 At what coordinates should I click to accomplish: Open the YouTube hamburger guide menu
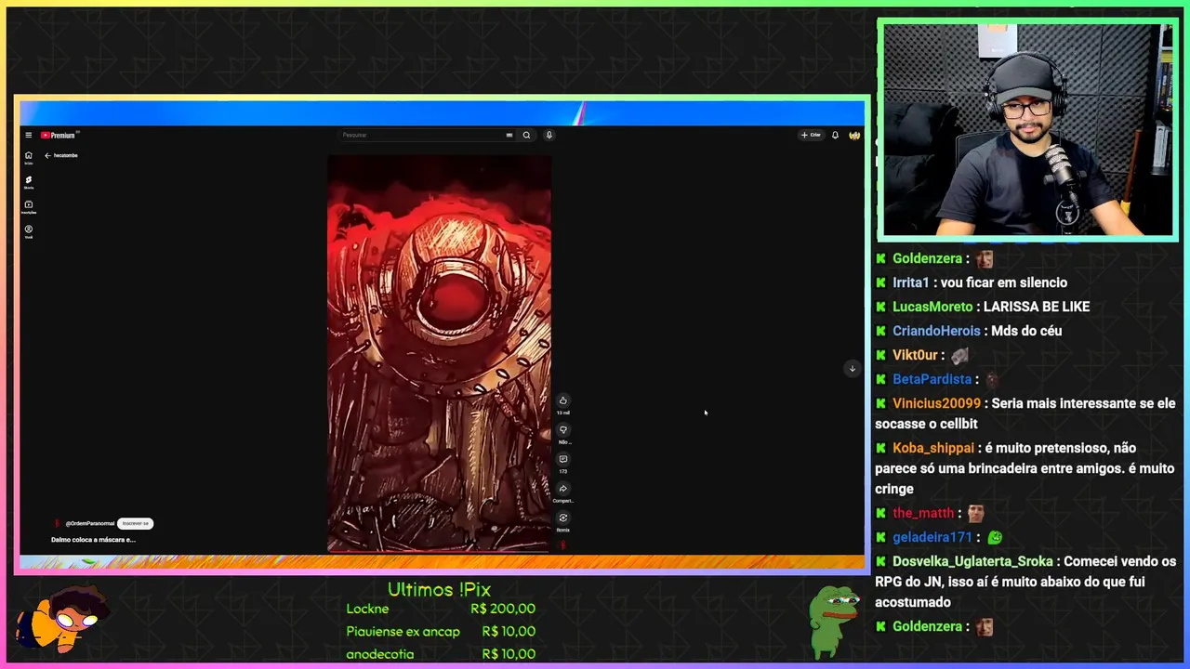click(x=28, y=135)
